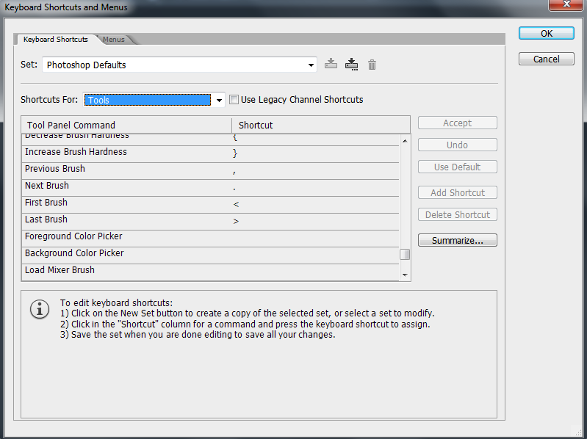The image size is (587, 439).
Task: Switch to the Menus tab
Action: click(x=114, y=40)
